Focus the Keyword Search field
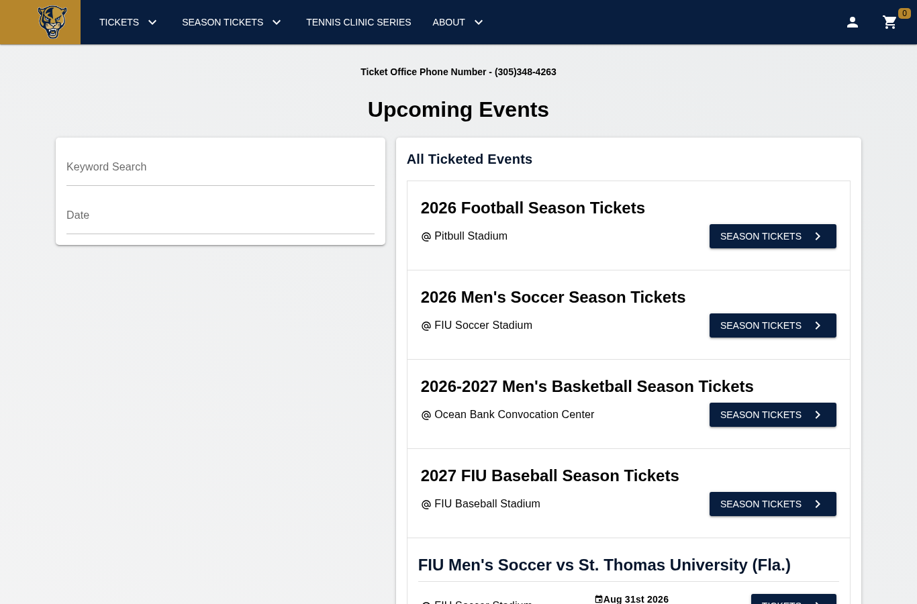 220,167
